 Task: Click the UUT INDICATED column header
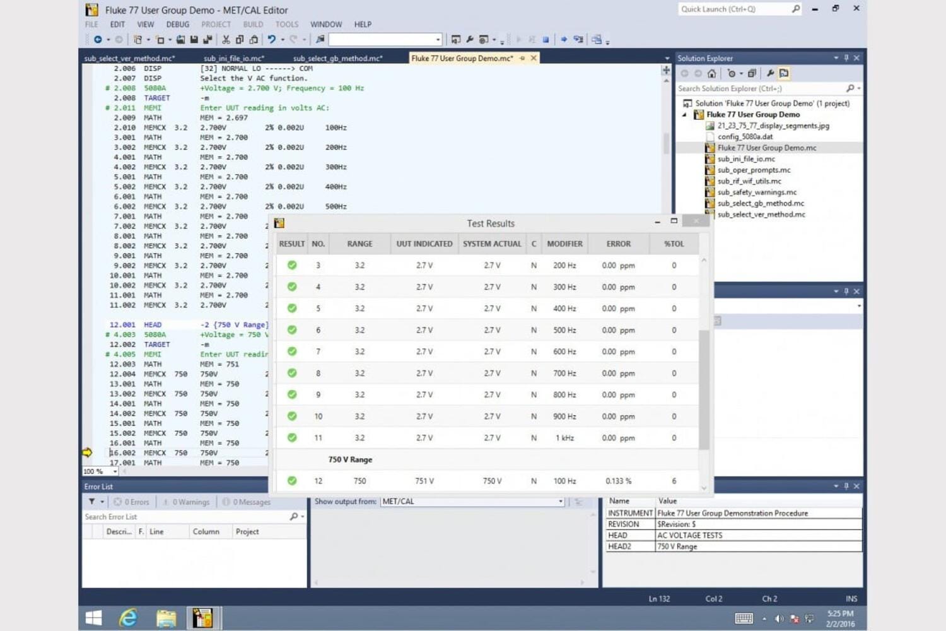(x=424, y=244)
